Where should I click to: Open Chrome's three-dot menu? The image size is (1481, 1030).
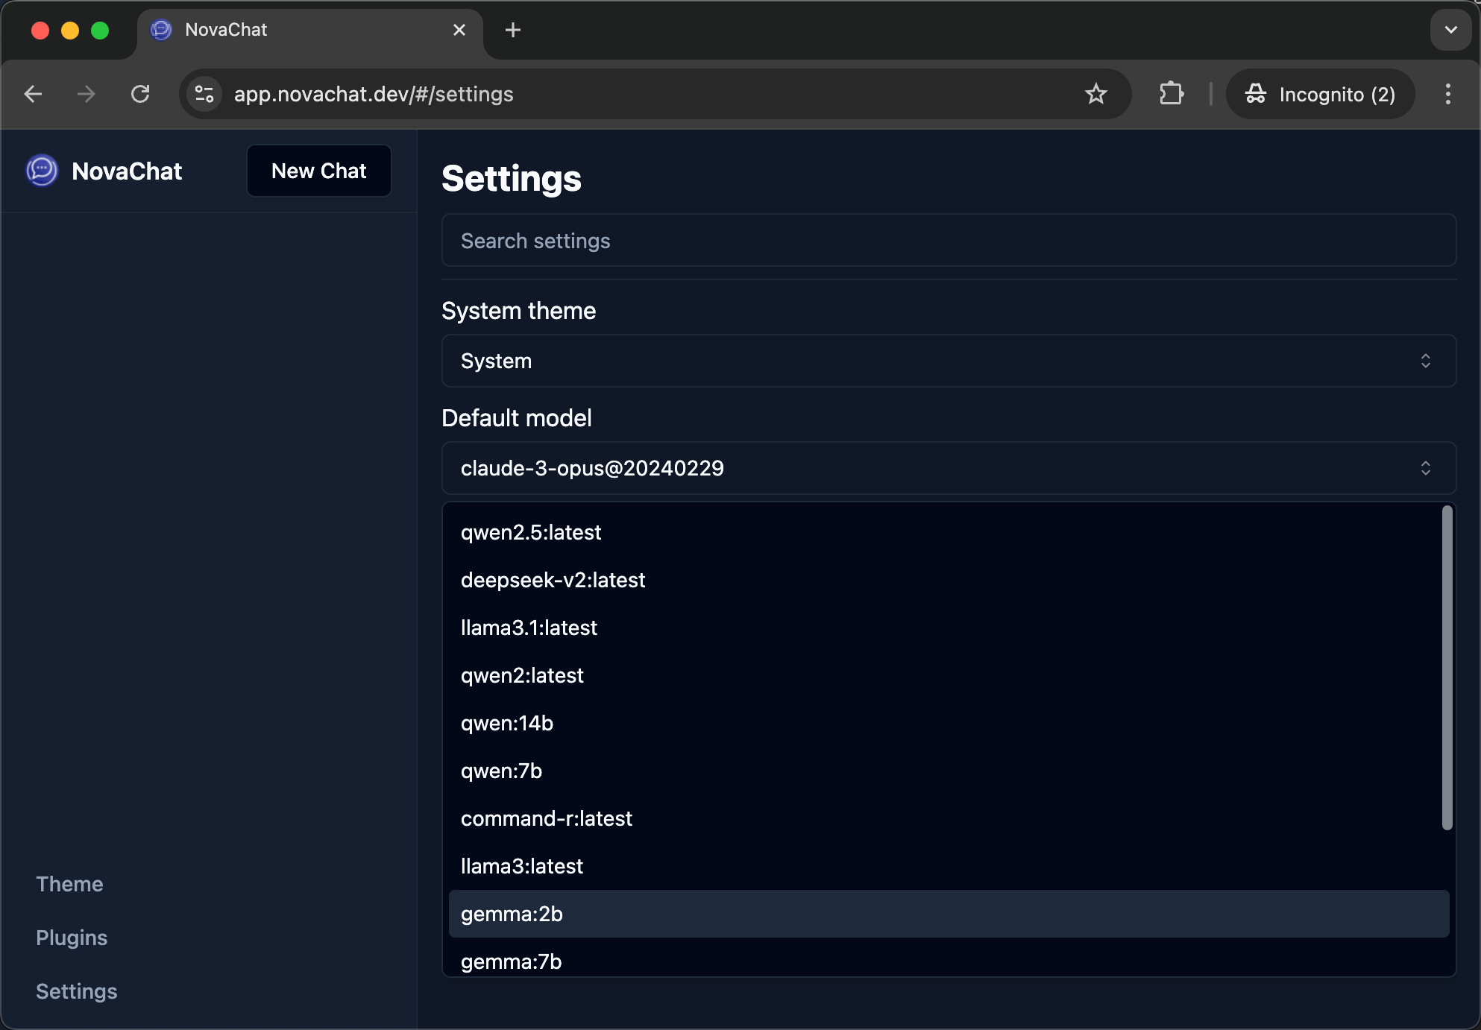click(1447, 94)
